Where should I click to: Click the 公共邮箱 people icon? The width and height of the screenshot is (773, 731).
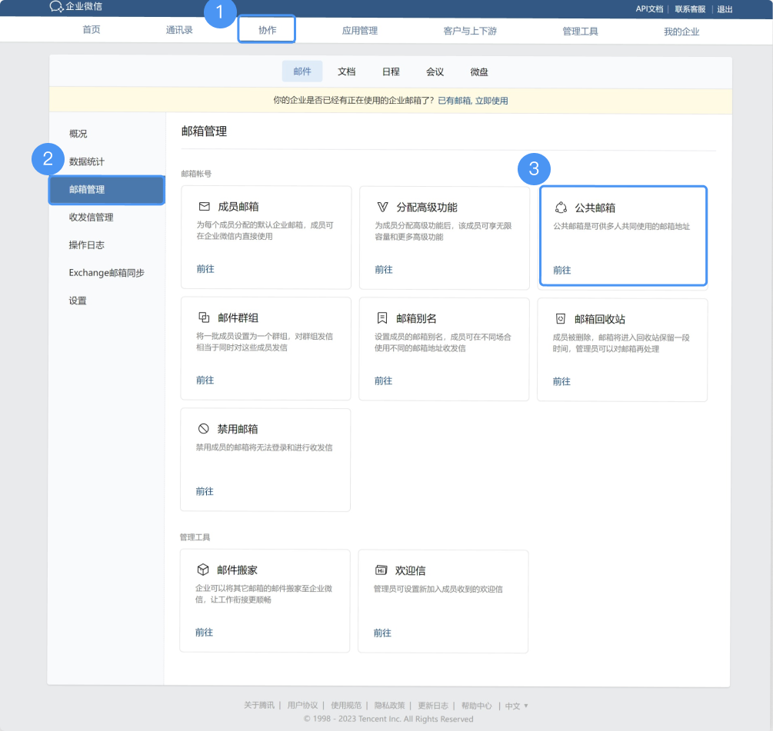coord(561,208)
